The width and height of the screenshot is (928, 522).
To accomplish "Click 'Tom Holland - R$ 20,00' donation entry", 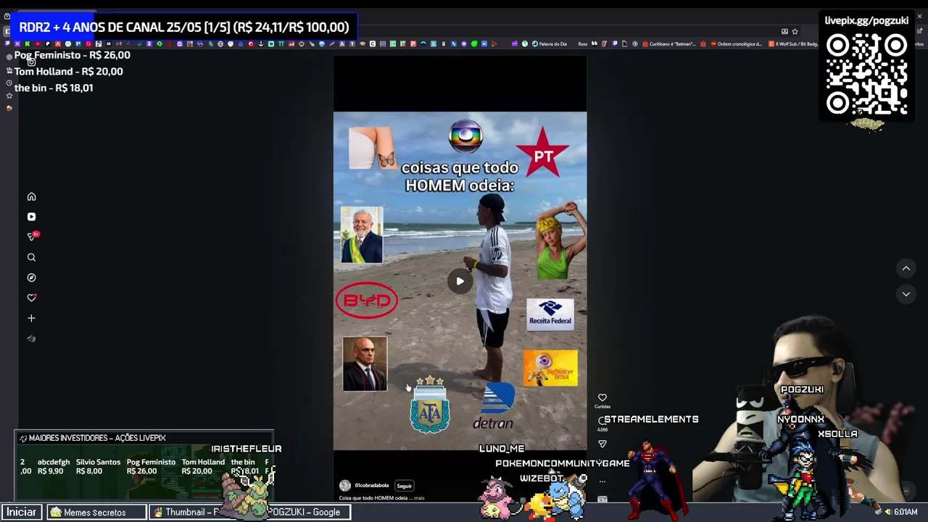I will [x=68, y=71].
